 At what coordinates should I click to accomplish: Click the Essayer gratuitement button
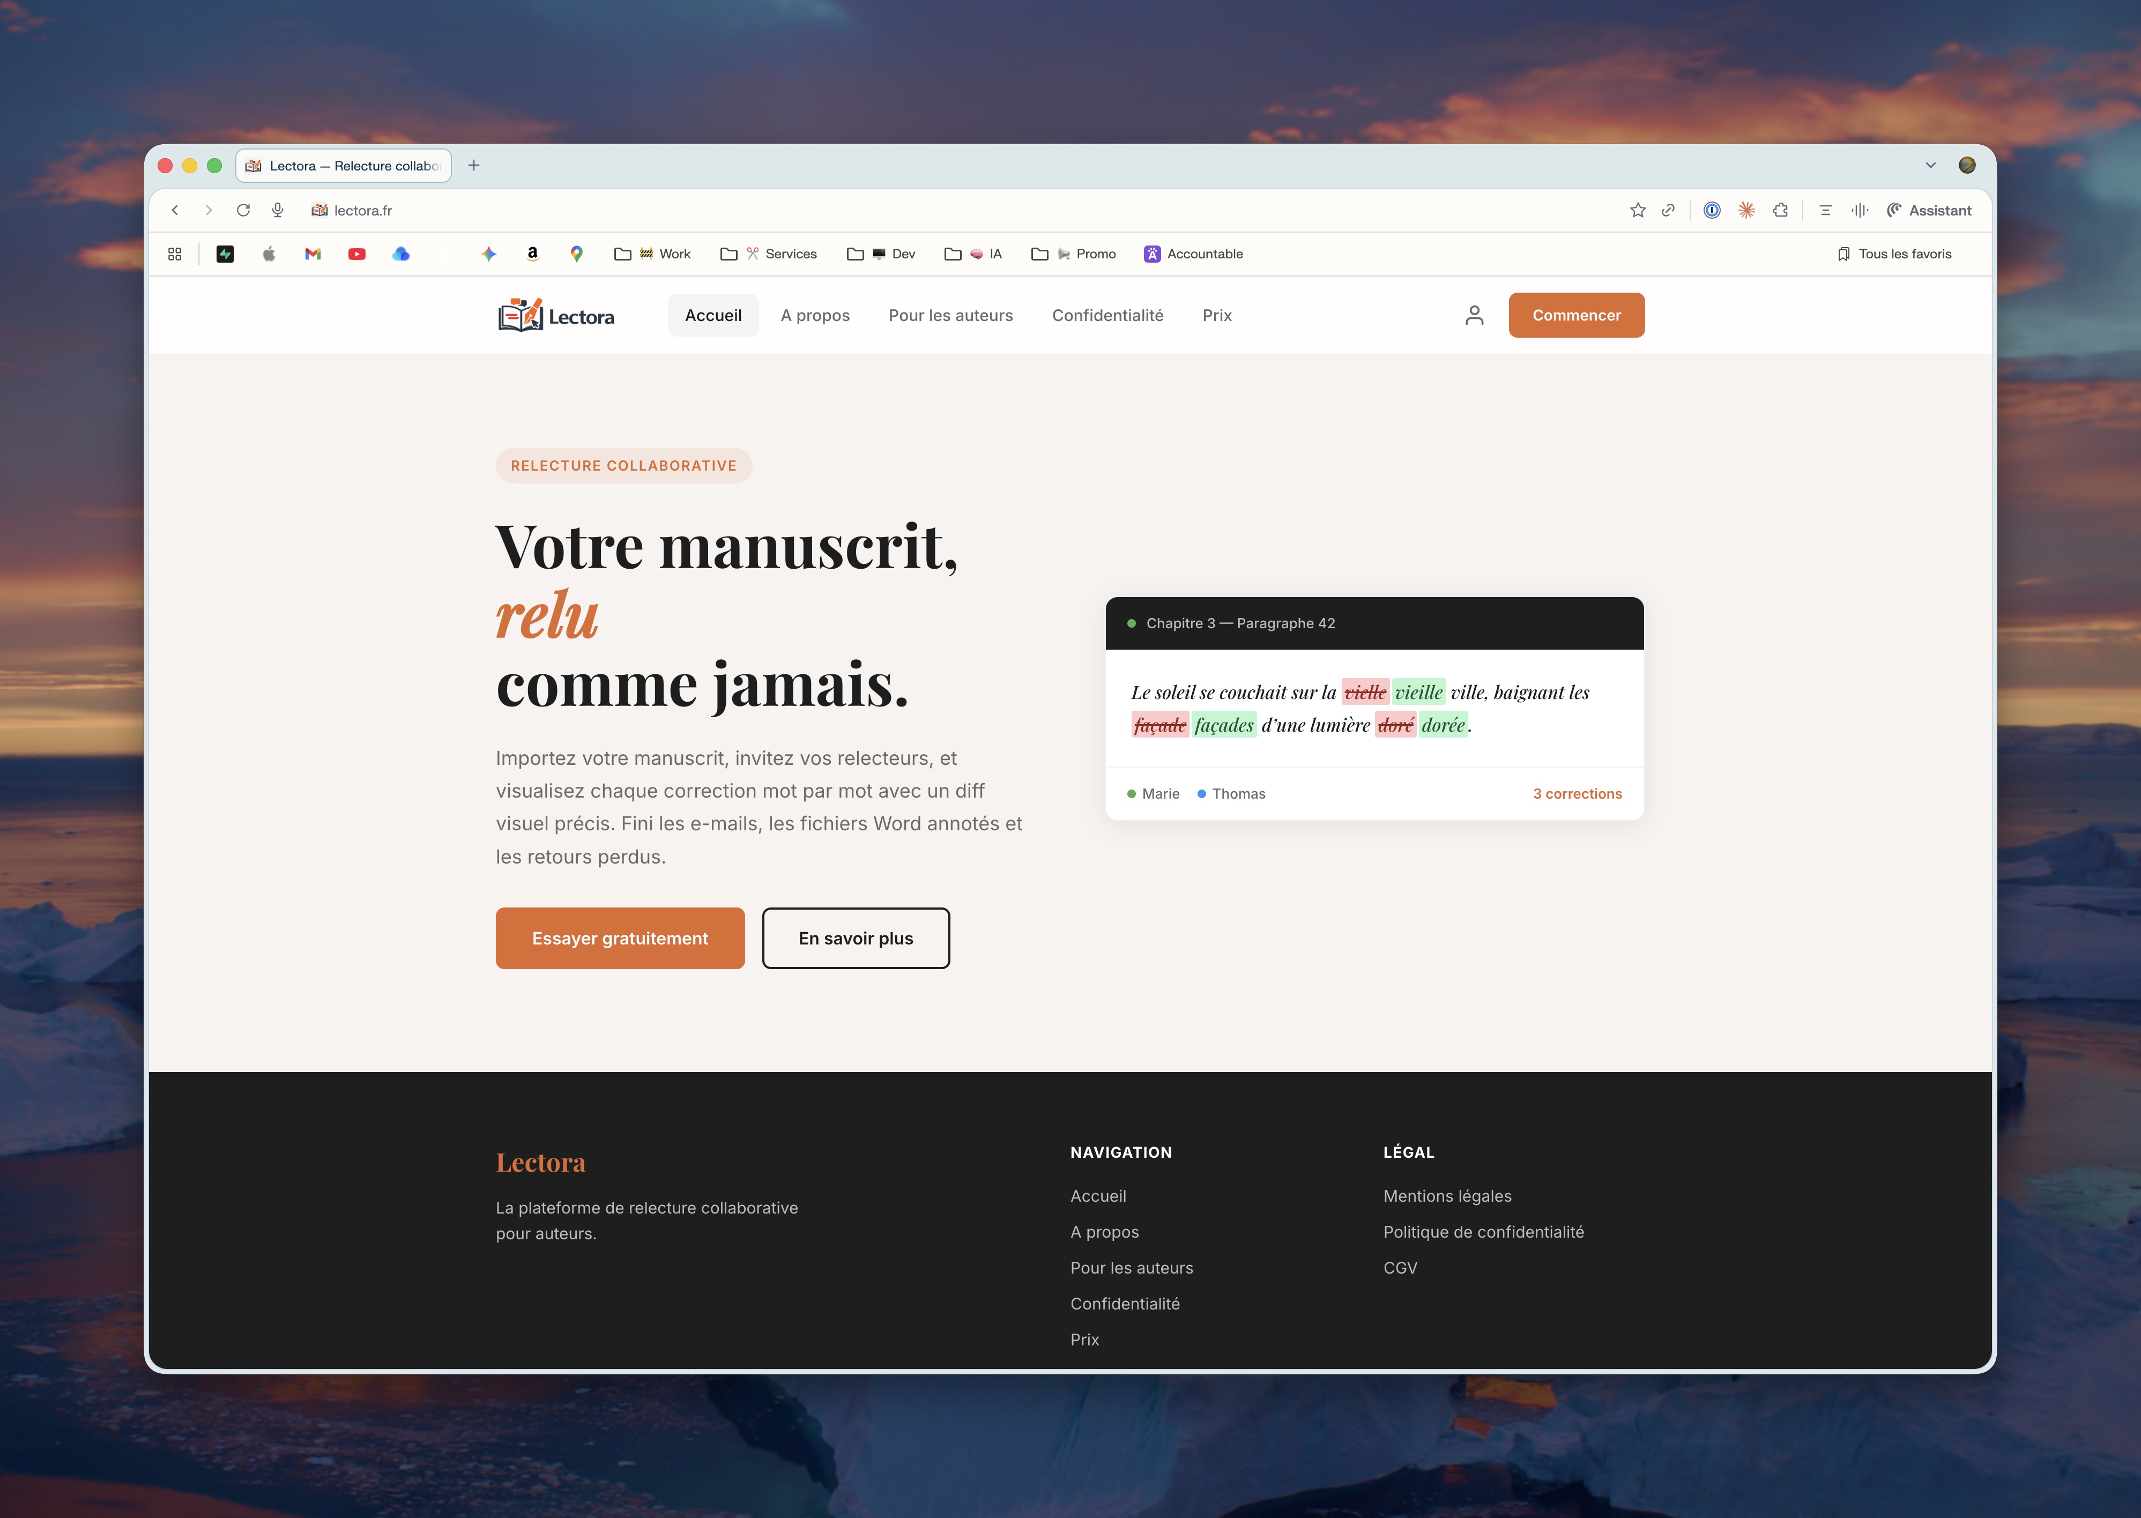click(x=620, y=937)
